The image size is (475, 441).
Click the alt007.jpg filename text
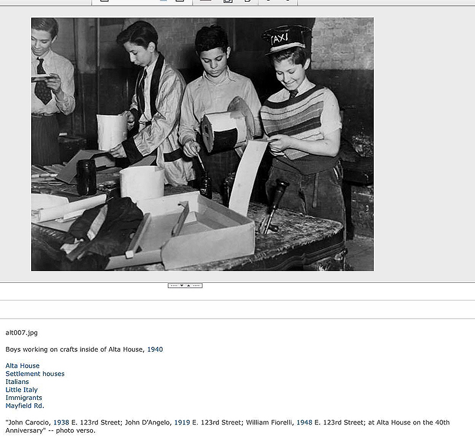tap(21, 333)
